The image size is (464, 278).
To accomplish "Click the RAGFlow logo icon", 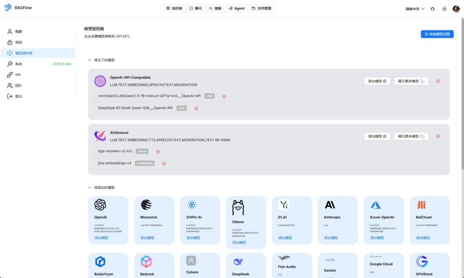I will pyautogui.click(x=8, y=8).
